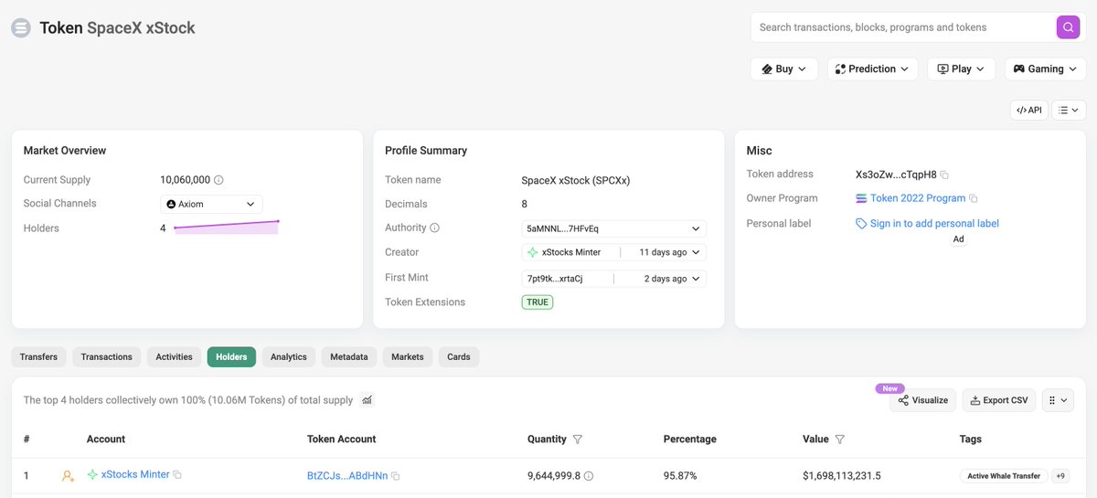This screenshot has width=1097, height=498.
Task: Click the Active Whale Transfer tag
Action: [1004, 476]
